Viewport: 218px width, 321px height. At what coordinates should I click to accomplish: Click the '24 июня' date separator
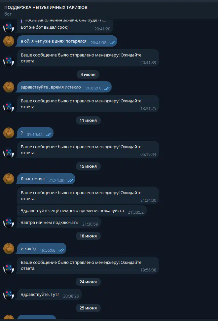pyautogui.click(x=88, y=282)
